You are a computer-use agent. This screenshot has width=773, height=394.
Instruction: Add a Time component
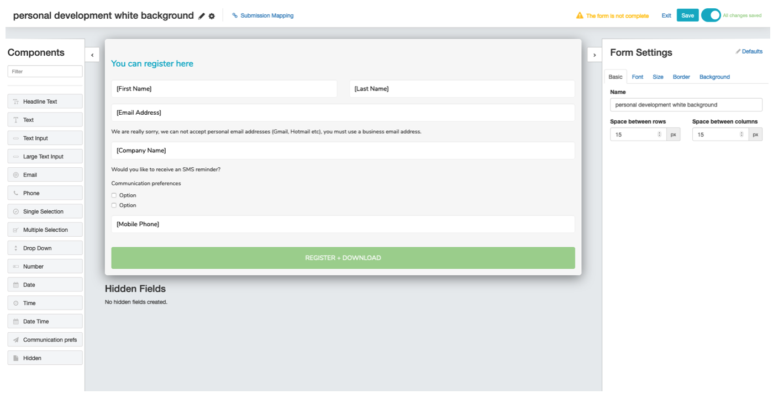pos(45,303)
